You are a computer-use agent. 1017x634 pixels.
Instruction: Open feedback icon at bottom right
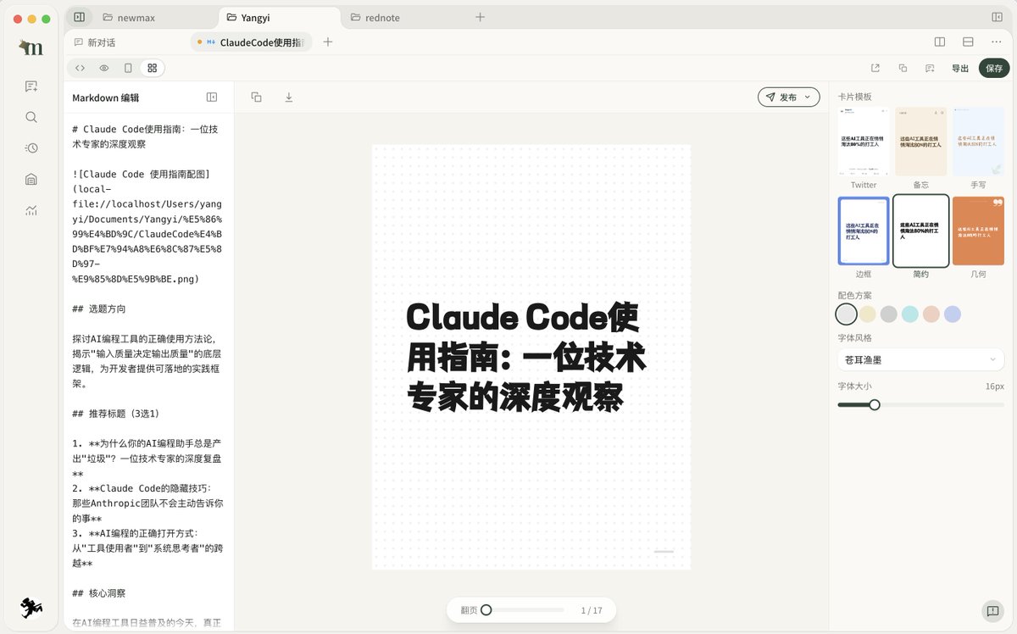992,611
